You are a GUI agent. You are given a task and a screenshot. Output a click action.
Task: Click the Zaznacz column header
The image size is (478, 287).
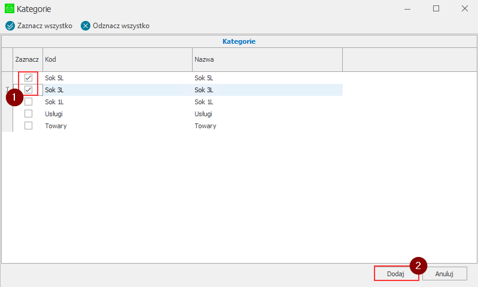point(28,60)
